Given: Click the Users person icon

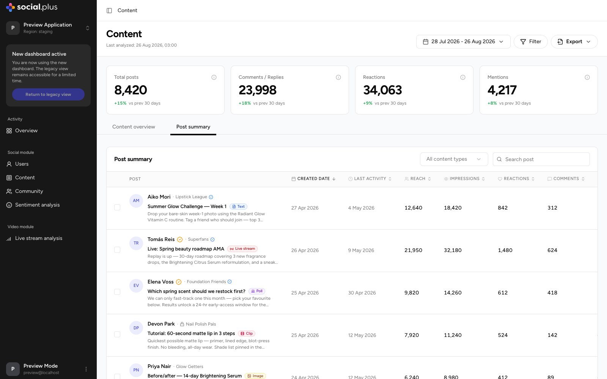Looking at the screenshot, I should point(9,164).
